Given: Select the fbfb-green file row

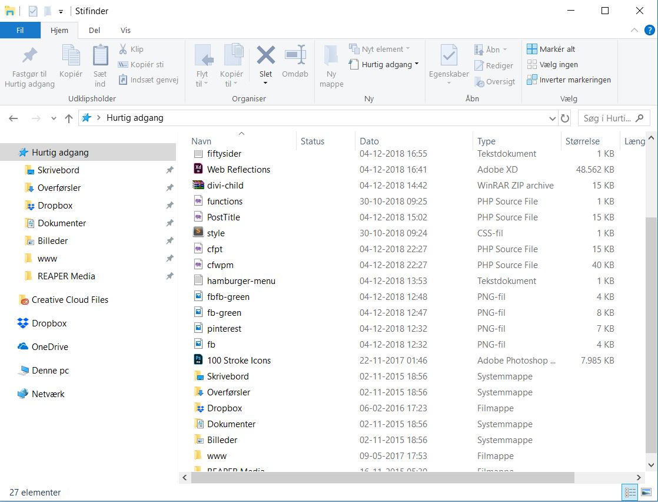Looking at the screenshot, I should [404, 296].
